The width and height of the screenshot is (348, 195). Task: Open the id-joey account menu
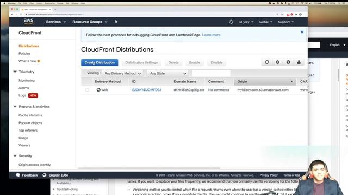click(x=246, y=22)
